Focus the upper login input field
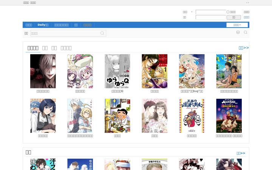This screenshot has height=170, width=272. (x=210, y=12)
